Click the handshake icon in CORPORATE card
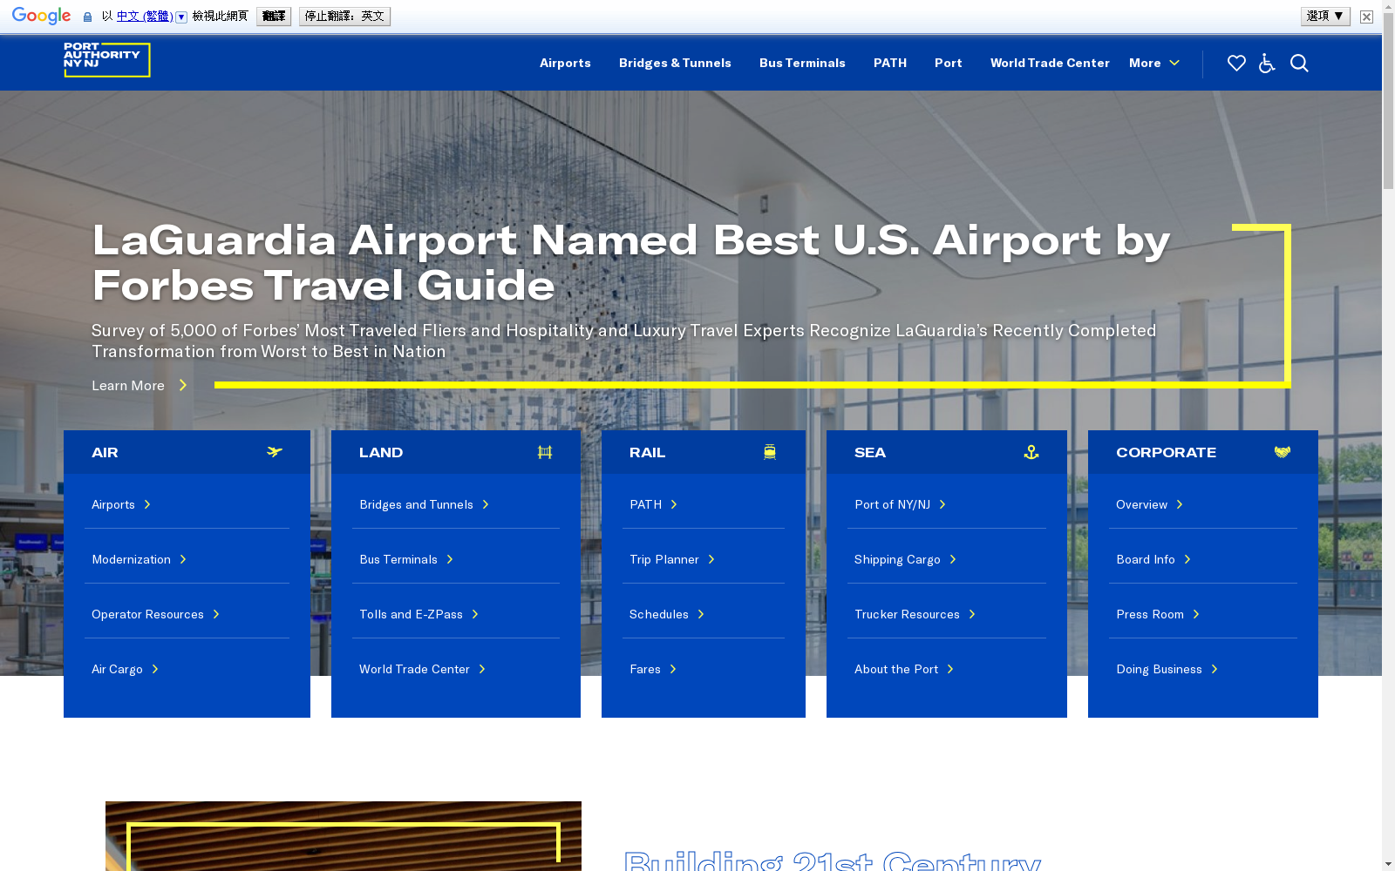Viewport: 1395px width, 871px height. pos(1282,452)
